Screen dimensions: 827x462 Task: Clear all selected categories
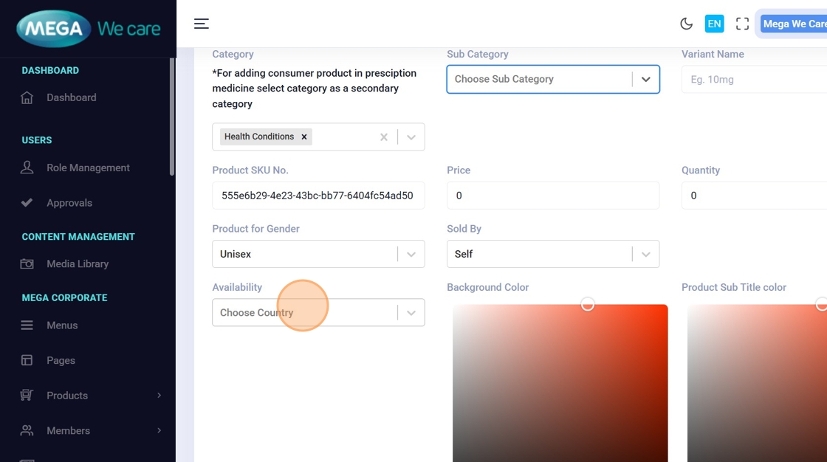click(383, 137)
